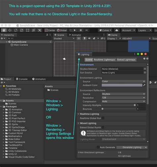Select All Materials favorite
The image size is (157, 167).
coord(15,89)
